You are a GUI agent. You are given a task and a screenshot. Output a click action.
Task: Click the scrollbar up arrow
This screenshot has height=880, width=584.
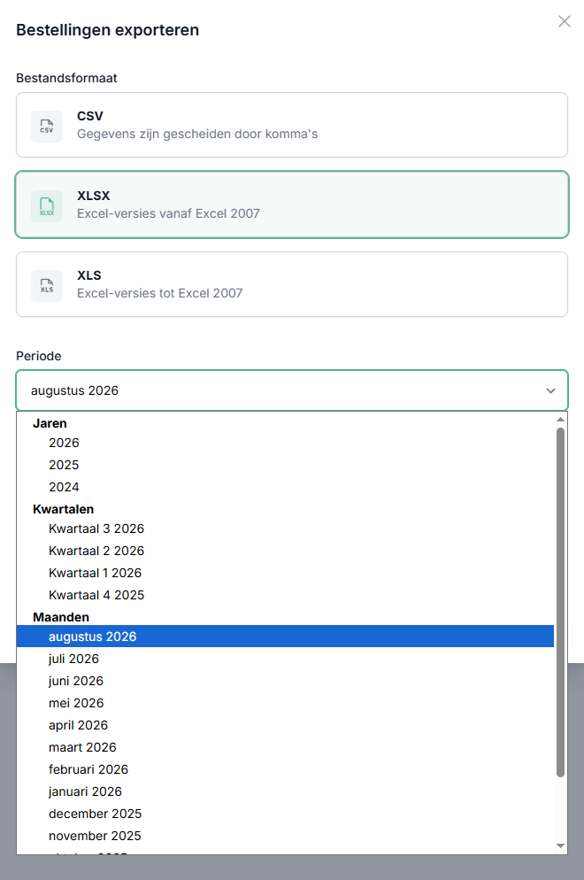click(x=560, y=420)
